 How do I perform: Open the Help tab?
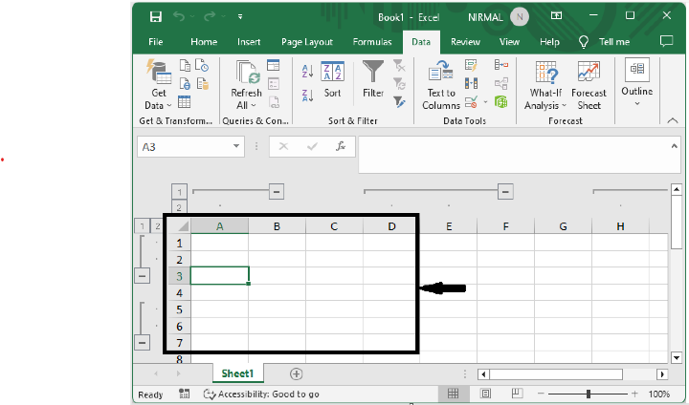point(549,42)
